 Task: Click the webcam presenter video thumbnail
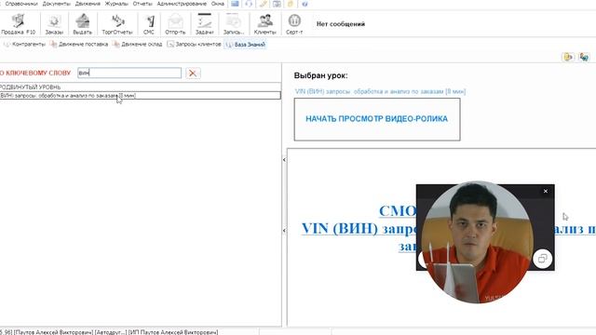point(477,242)
